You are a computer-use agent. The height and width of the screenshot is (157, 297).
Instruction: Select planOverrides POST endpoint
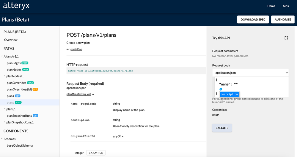(20, 83)
